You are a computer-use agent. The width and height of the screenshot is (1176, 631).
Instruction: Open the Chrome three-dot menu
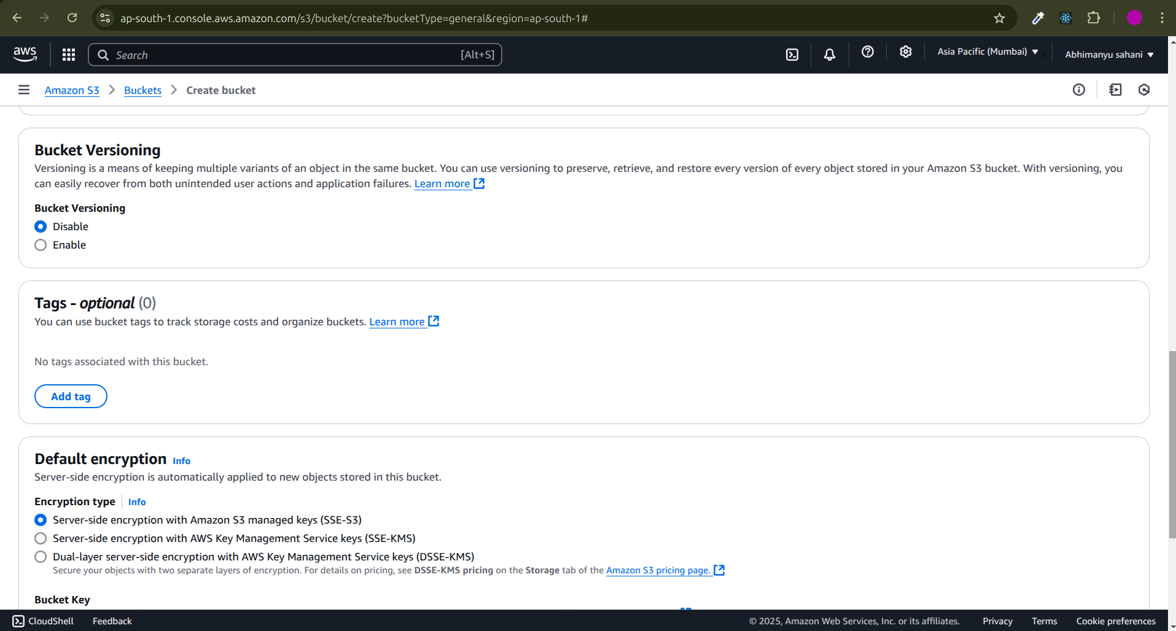[1162, 18]
